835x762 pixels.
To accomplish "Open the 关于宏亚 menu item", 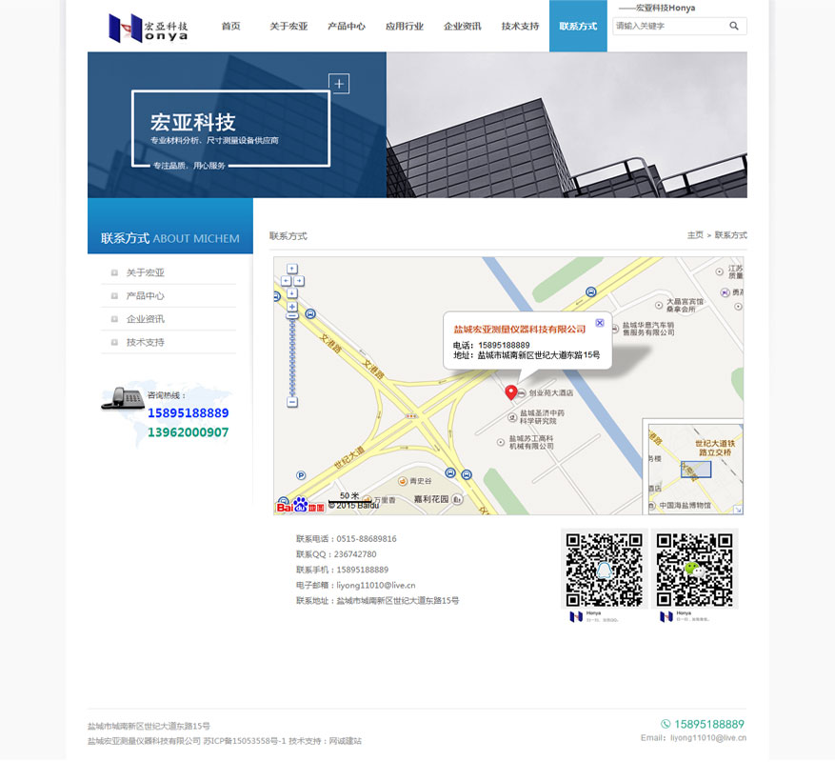I will (288, 26).
